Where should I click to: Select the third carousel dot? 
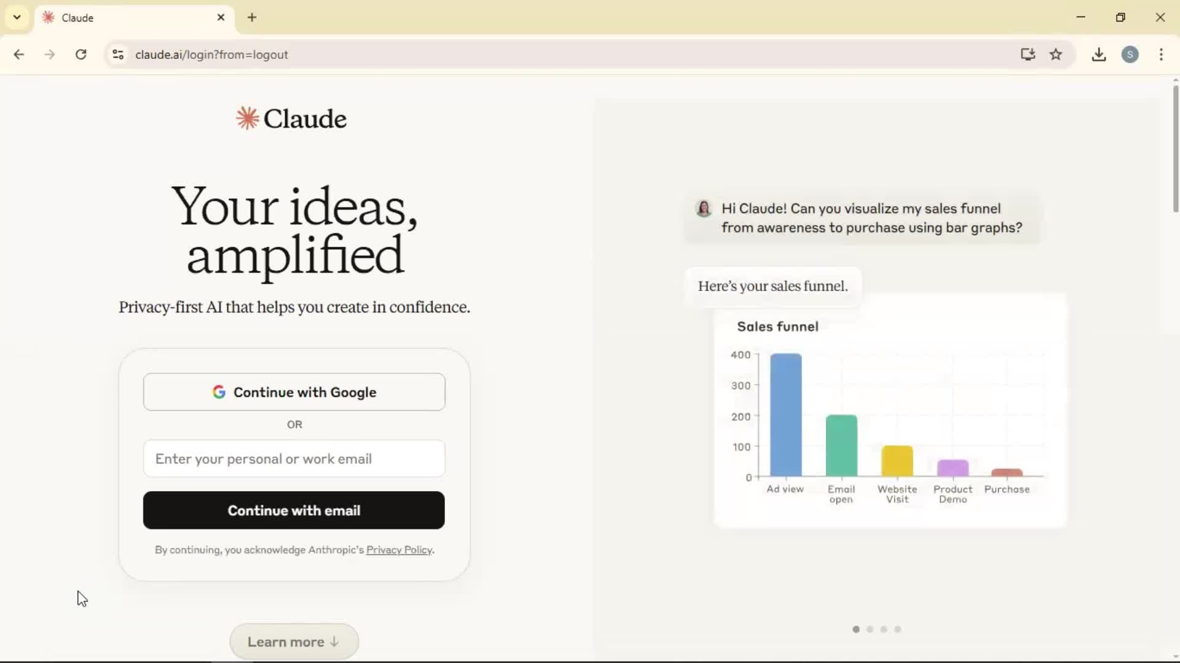tap(884, 629)
